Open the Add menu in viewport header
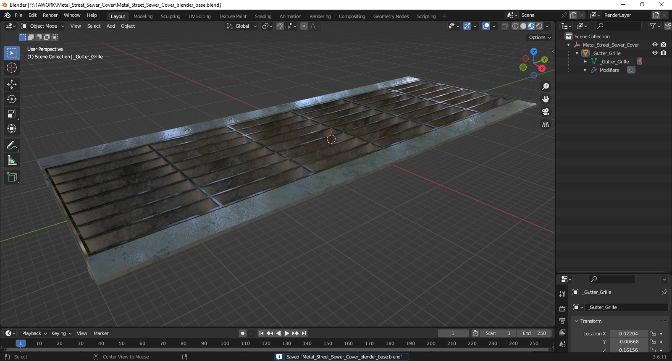 (x=110, y=26)
